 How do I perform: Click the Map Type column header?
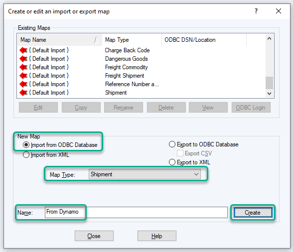(132, 40)
